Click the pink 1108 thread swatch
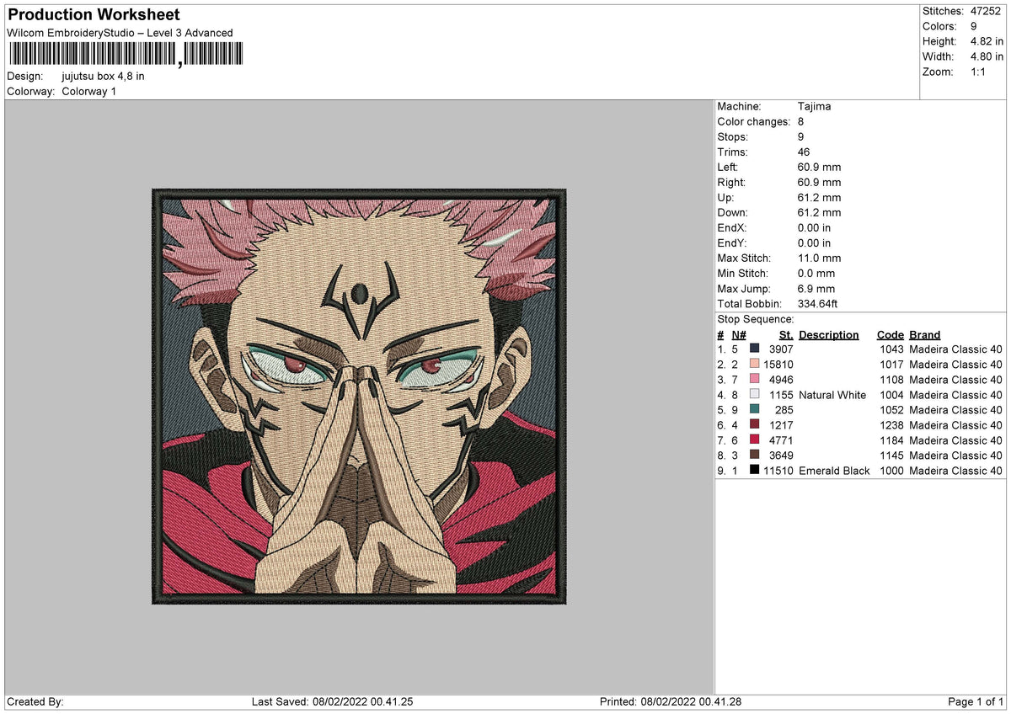This screenshot has height=714, width=1011. (754, 379)
